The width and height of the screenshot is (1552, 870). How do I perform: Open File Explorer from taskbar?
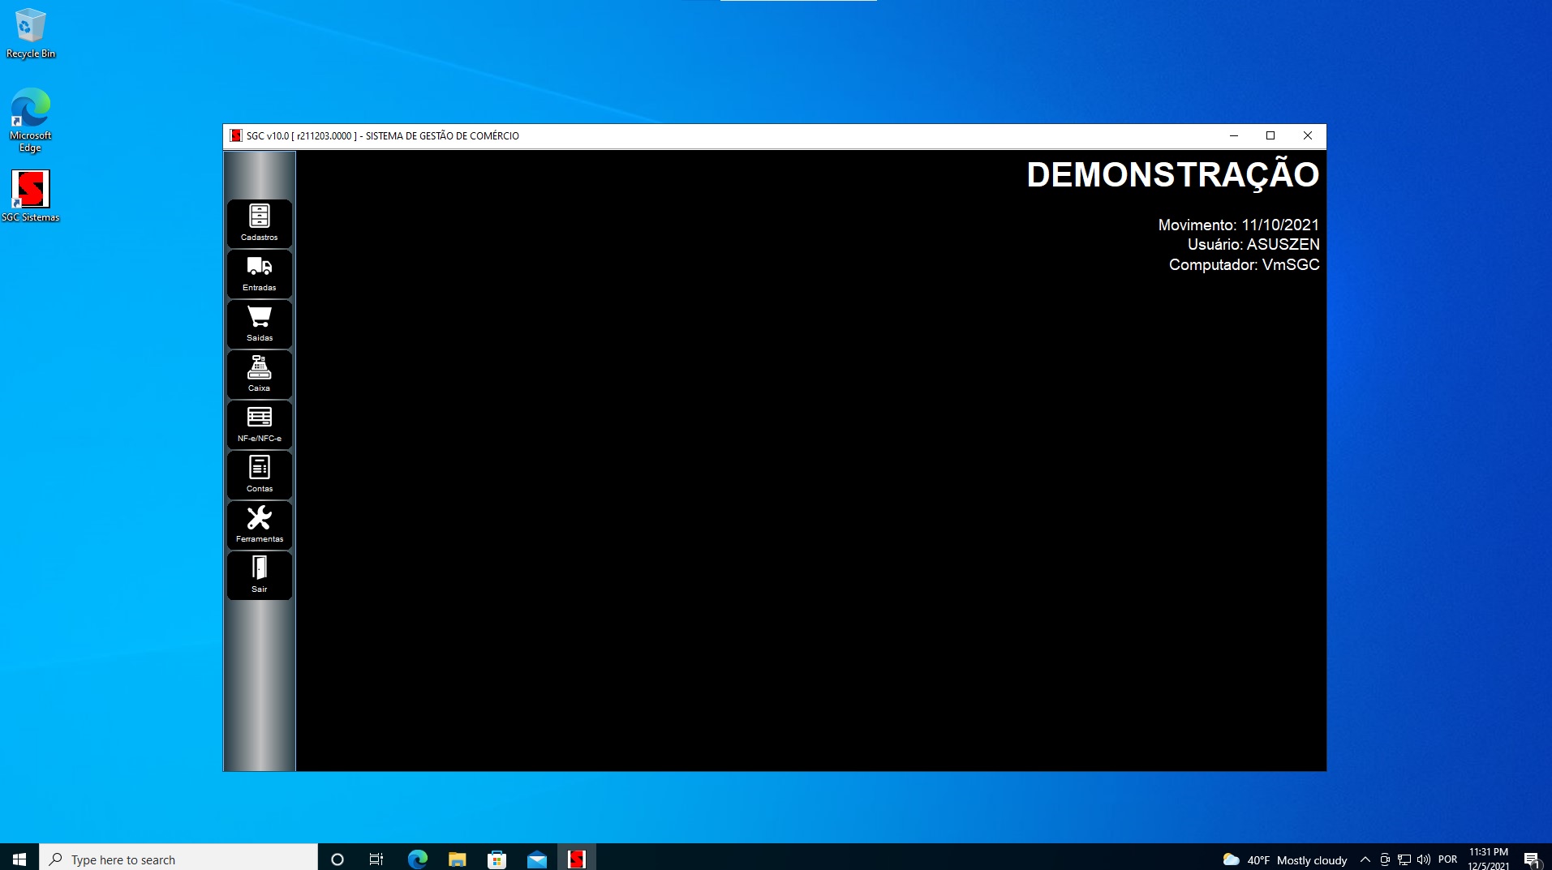tap(457, 859)
